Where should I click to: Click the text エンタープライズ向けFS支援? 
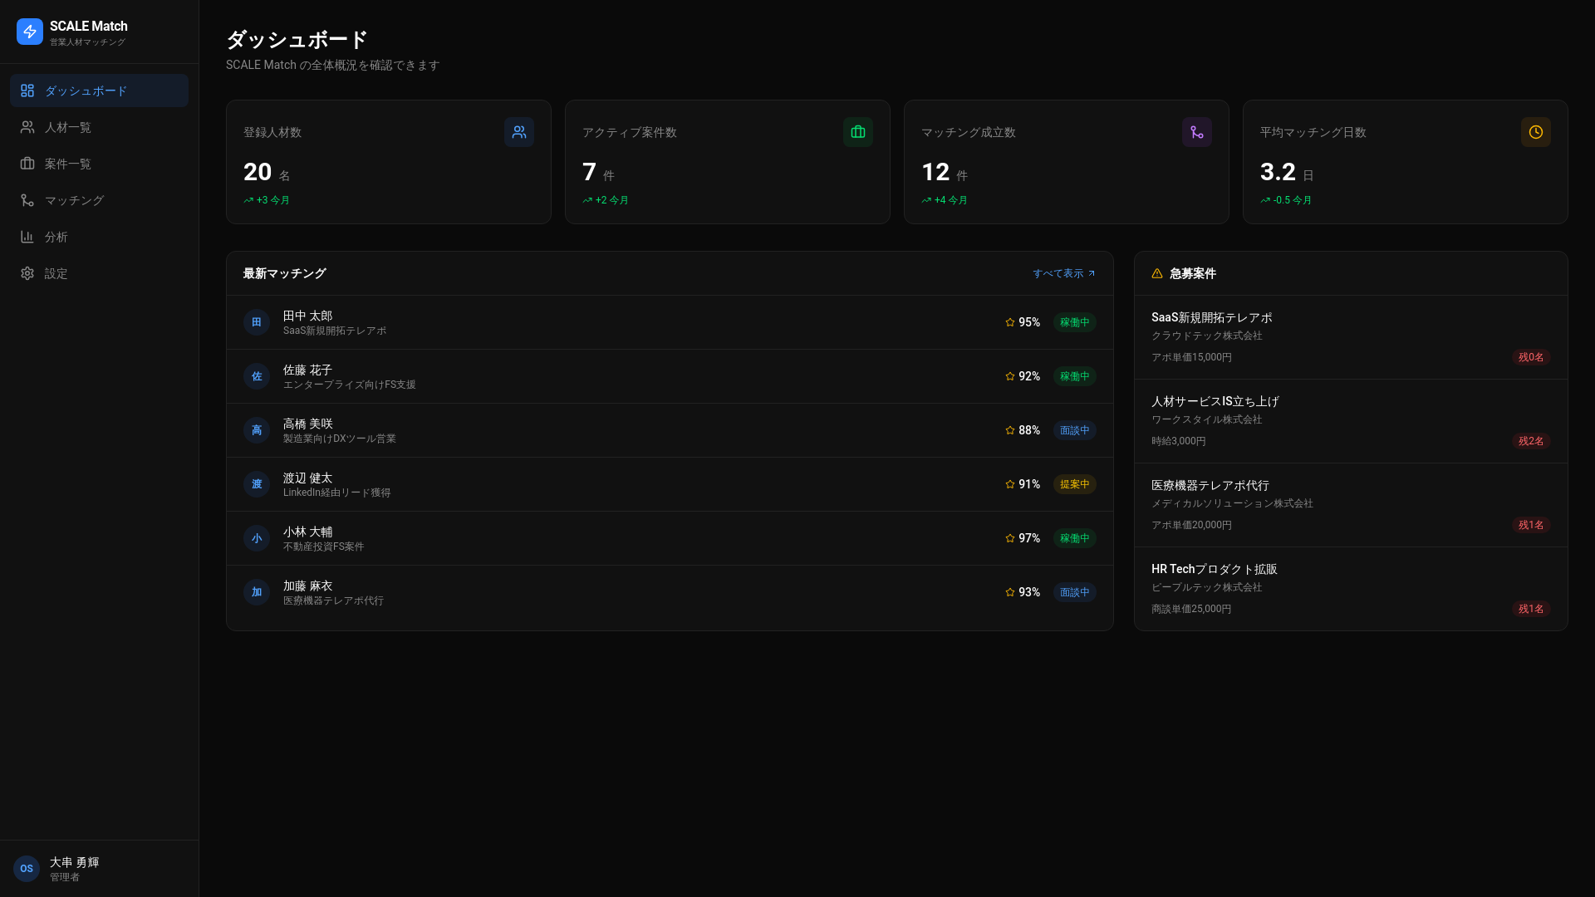coord(349,385)
